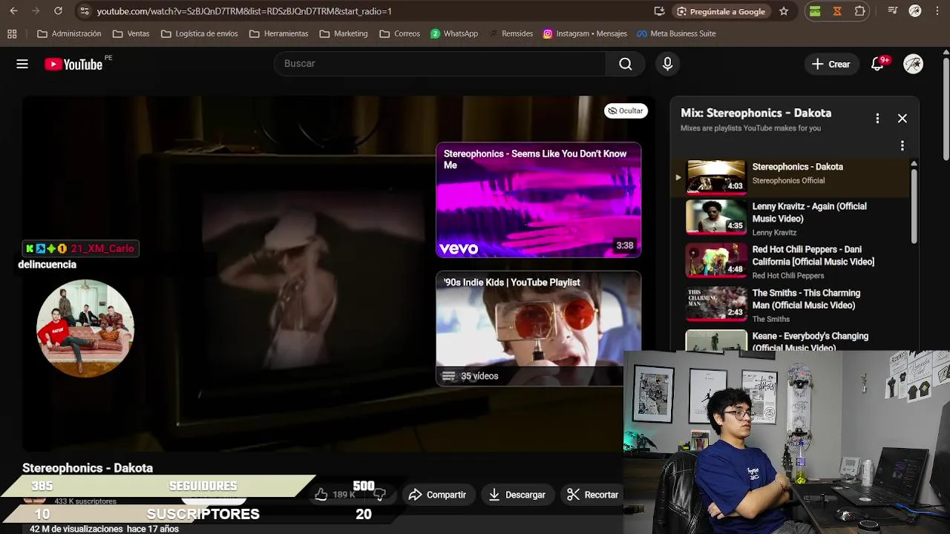The width and height of the screenshot is (950, 534).
Task: Open Ventas bookmarks folder
Action: pos(131,33)
